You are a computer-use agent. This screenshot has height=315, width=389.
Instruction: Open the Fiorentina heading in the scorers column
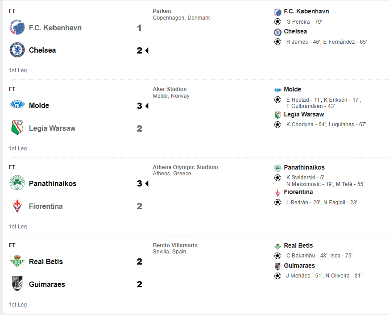point(298,192)
